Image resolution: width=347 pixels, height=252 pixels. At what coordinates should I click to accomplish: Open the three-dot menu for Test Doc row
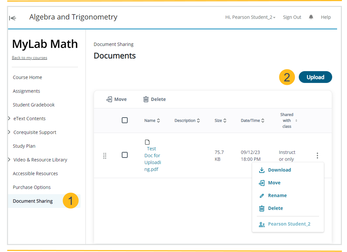317,156
